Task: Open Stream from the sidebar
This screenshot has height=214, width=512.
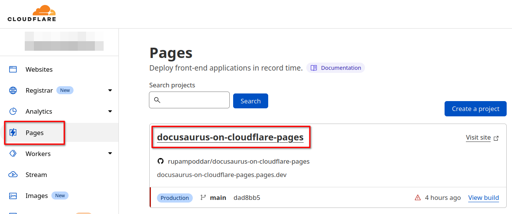Action: tap(36, 175)
